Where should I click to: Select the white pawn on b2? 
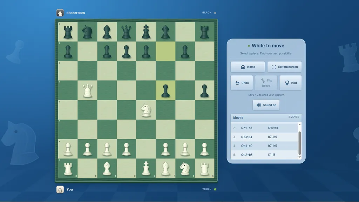point(87,149)
